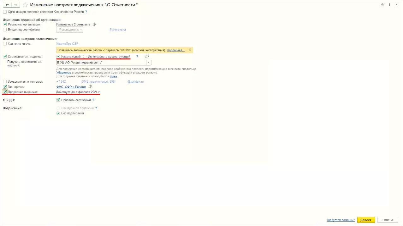403x226 pixels.
Task: Click scales icon next to ФНС, СФР и Росстат
Action: (90, 86)
